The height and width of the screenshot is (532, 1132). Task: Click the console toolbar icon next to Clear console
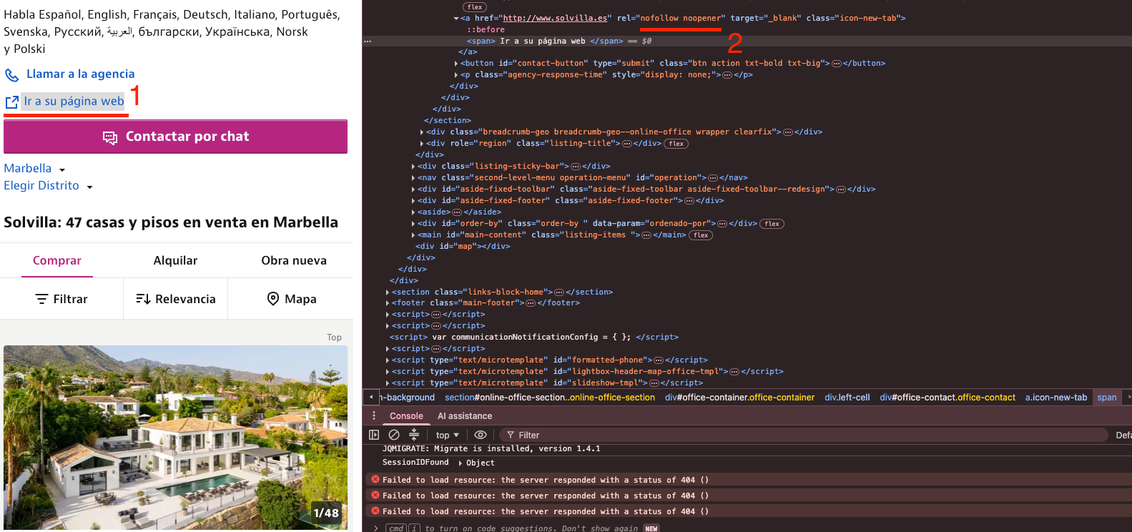(x=414, y=435)
